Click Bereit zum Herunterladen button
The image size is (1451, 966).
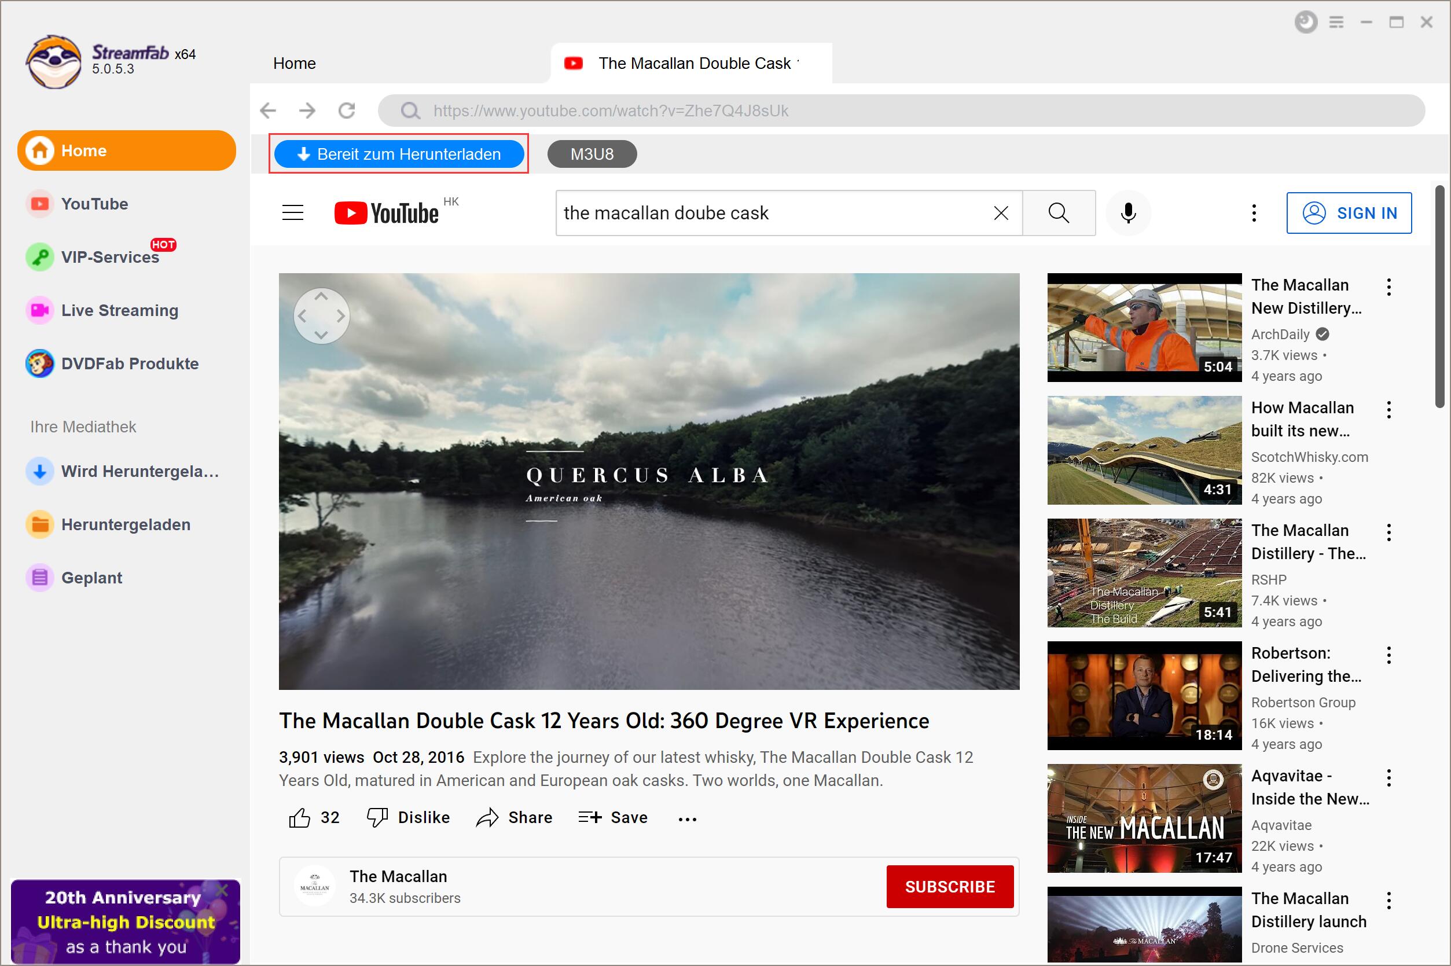399,154
